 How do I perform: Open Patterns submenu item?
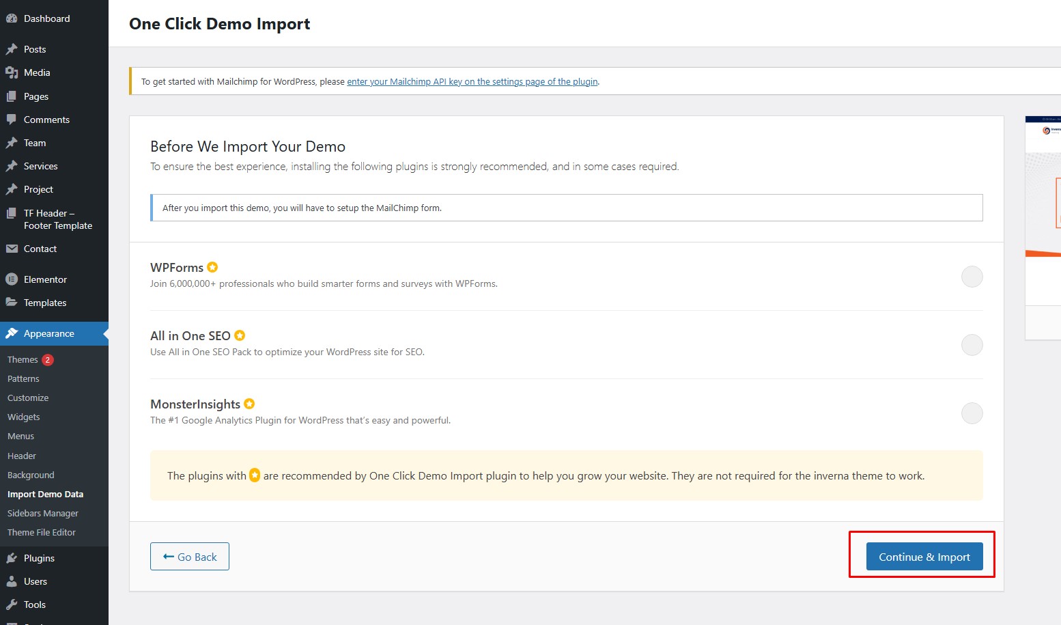(x=23, y=379)
